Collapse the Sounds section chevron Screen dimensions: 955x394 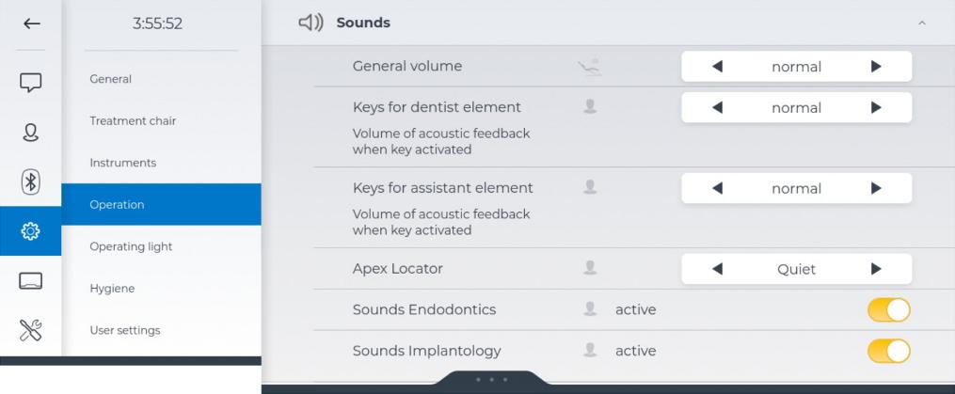click(x=921, y=23)
